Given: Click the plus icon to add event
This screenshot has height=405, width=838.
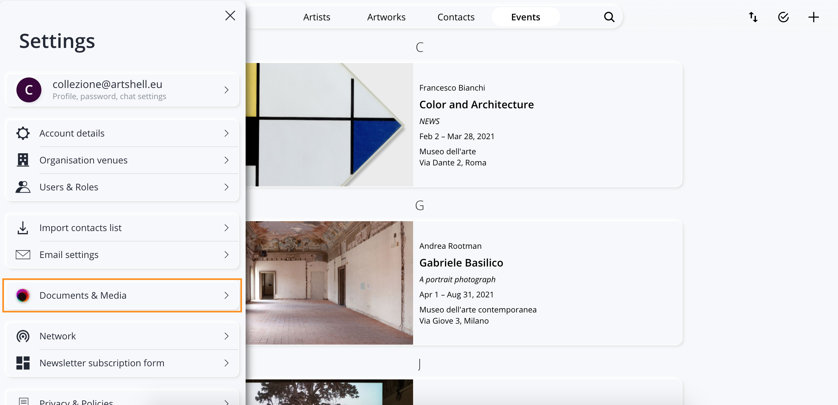Looking at the screenshot, I should point(814,17).
